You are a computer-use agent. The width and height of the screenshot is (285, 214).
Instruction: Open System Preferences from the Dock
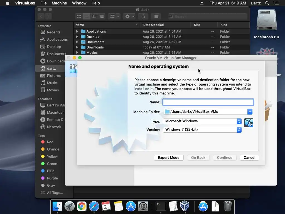tap(143, 206)
